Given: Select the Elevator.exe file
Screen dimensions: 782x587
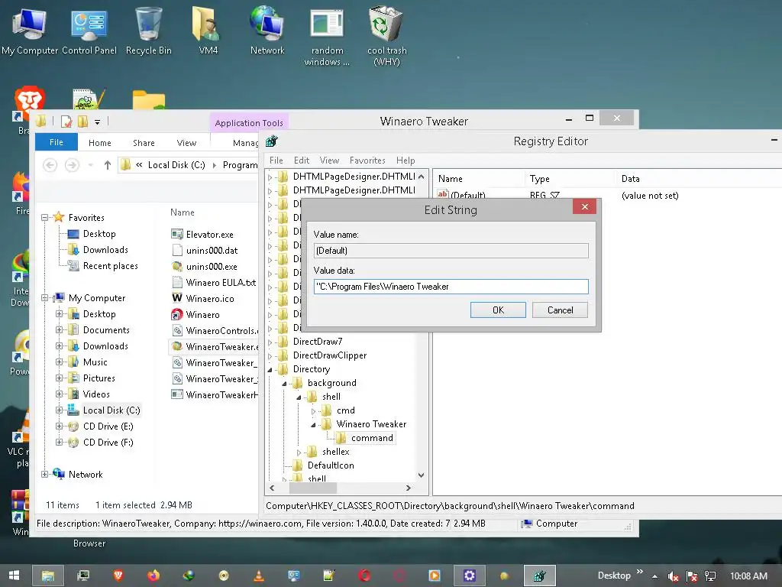Looking at the screenshot, I should coord(202,234).
